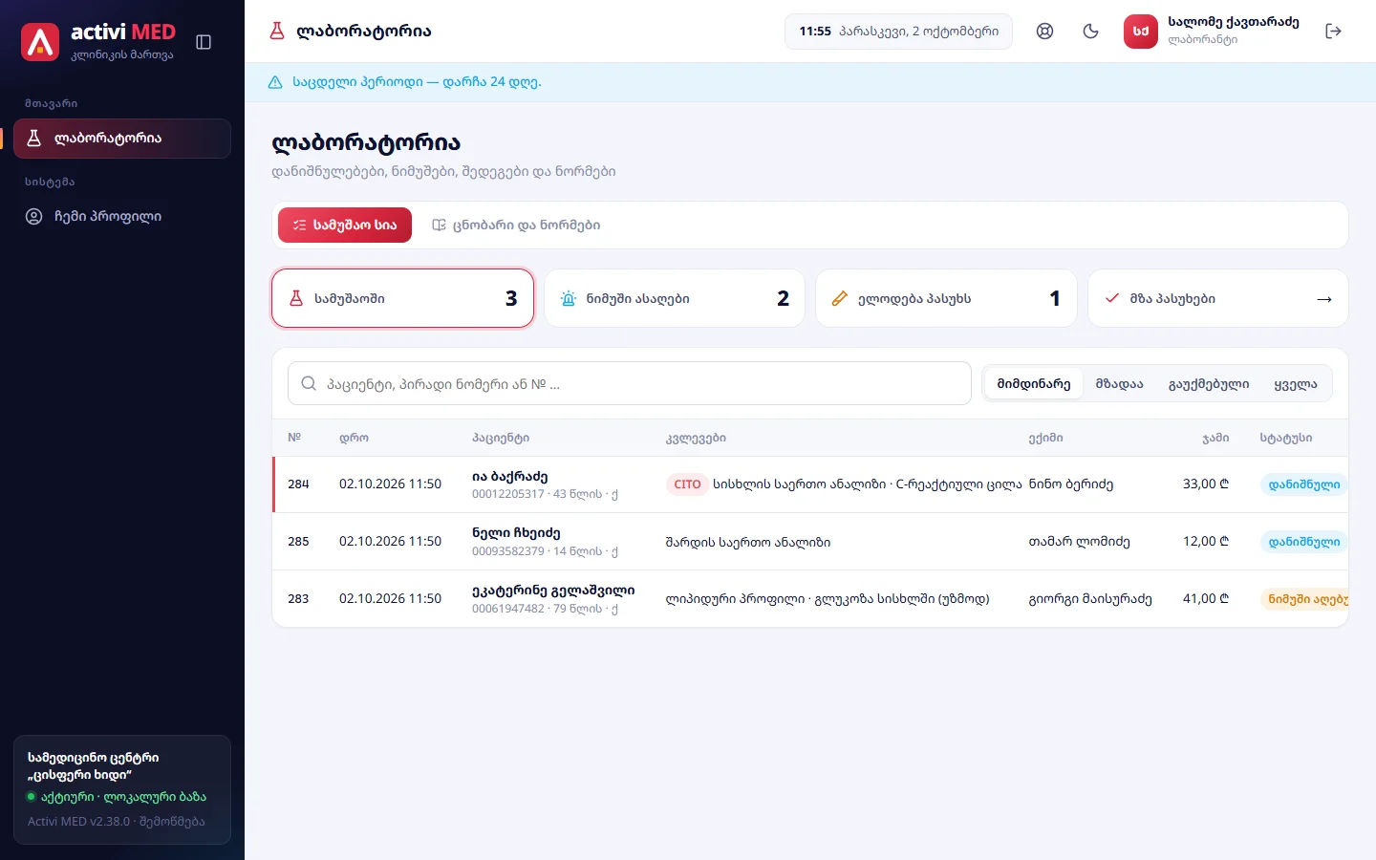Open ჩემი პროფილი in the sidebar
Viewport: 1376px width, 860px height.
122,217
